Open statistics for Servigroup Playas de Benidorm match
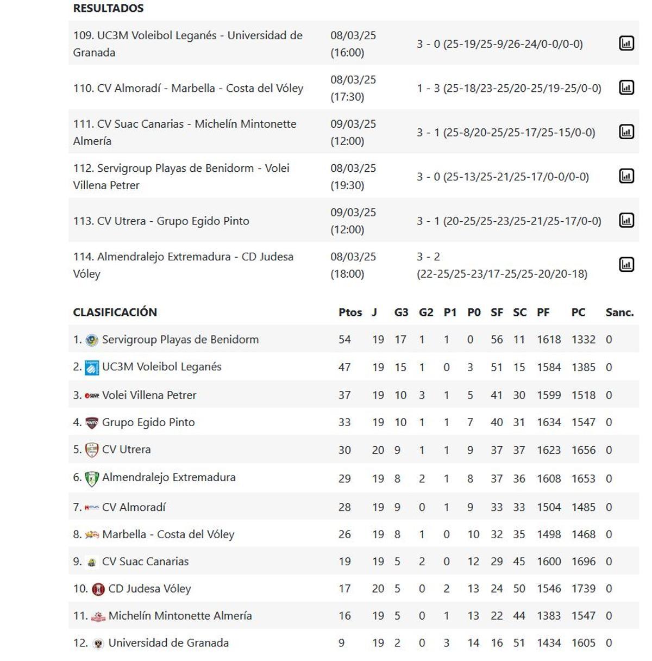The width and height of the screenshot is (652, 661). pos(628,176)
